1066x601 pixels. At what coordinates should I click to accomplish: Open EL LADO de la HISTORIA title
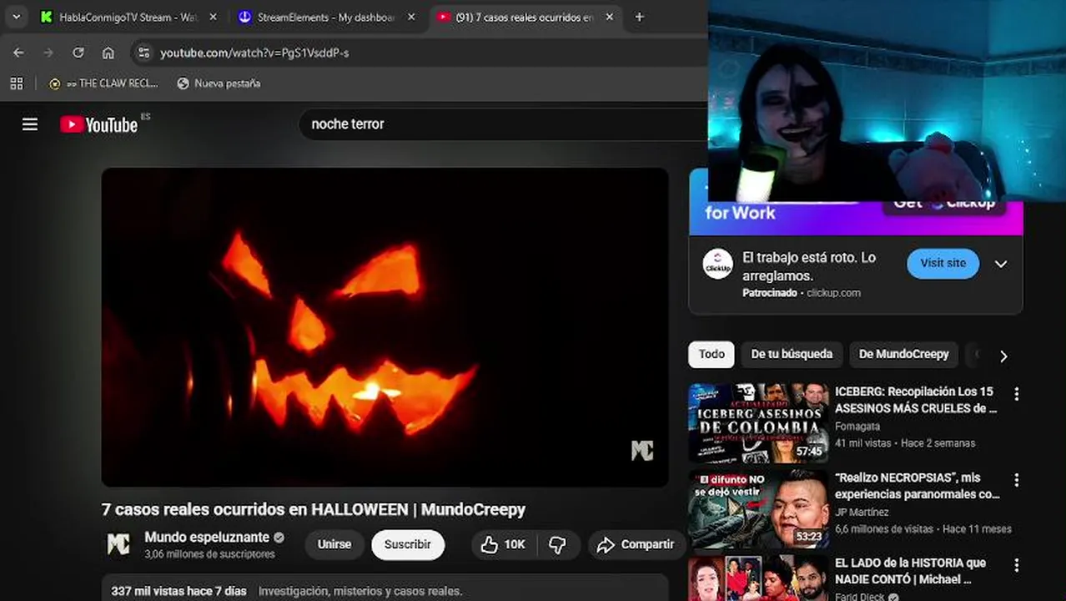tap(910, 571)
